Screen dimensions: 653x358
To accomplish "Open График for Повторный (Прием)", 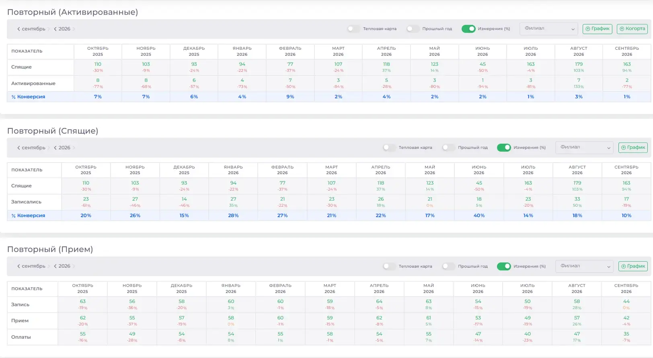I will pyautogui.click(x=633, y=266).
